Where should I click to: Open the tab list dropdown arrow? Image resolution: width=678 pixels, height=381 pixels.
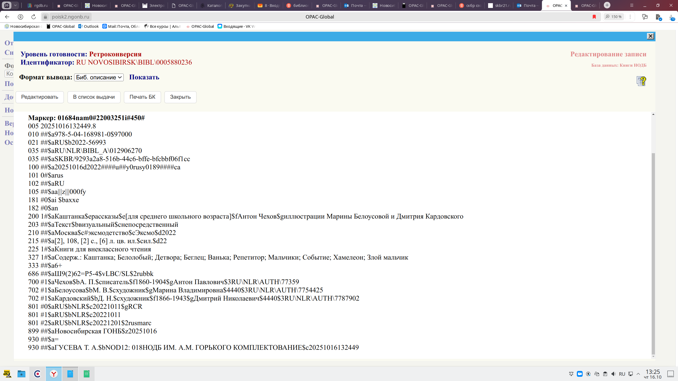pyautogui.click(x=15, y=5)
